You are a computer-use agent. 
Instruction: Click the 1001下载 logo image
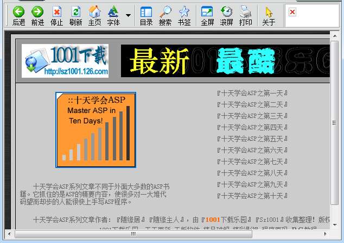[x=65, y=61]
